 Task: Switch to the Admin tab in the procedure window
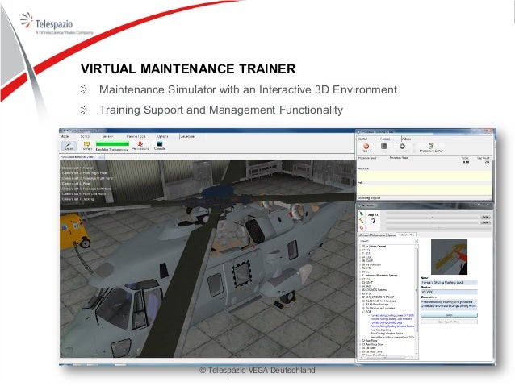407,139
